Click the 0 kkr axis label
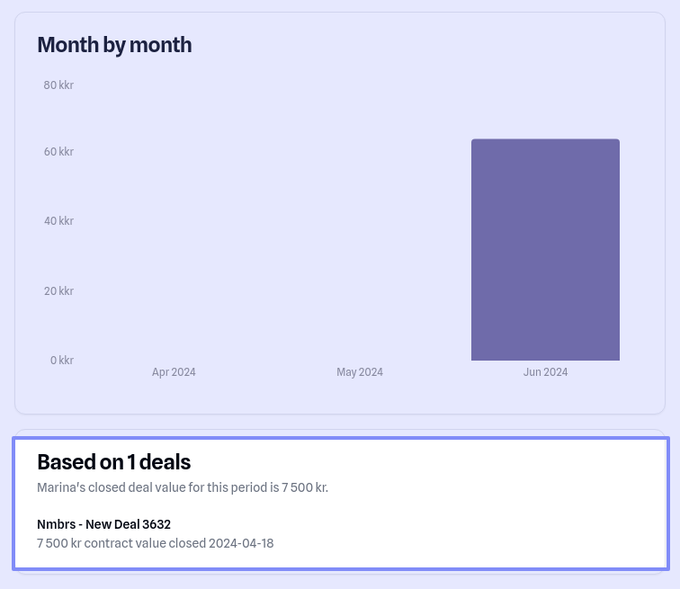This screenshot has width=680, height=589. pyautogui.click(x=61, y=361)
